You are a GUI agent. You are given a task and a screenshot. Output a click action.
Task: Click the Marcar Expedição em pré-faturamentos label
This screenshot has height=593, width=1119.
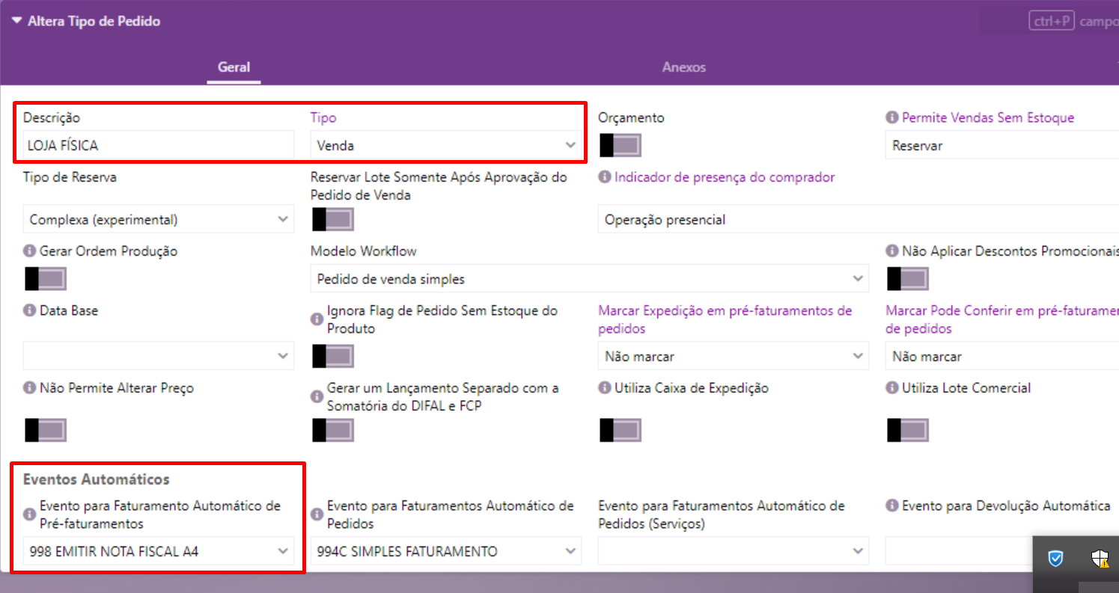coord(725,319)
